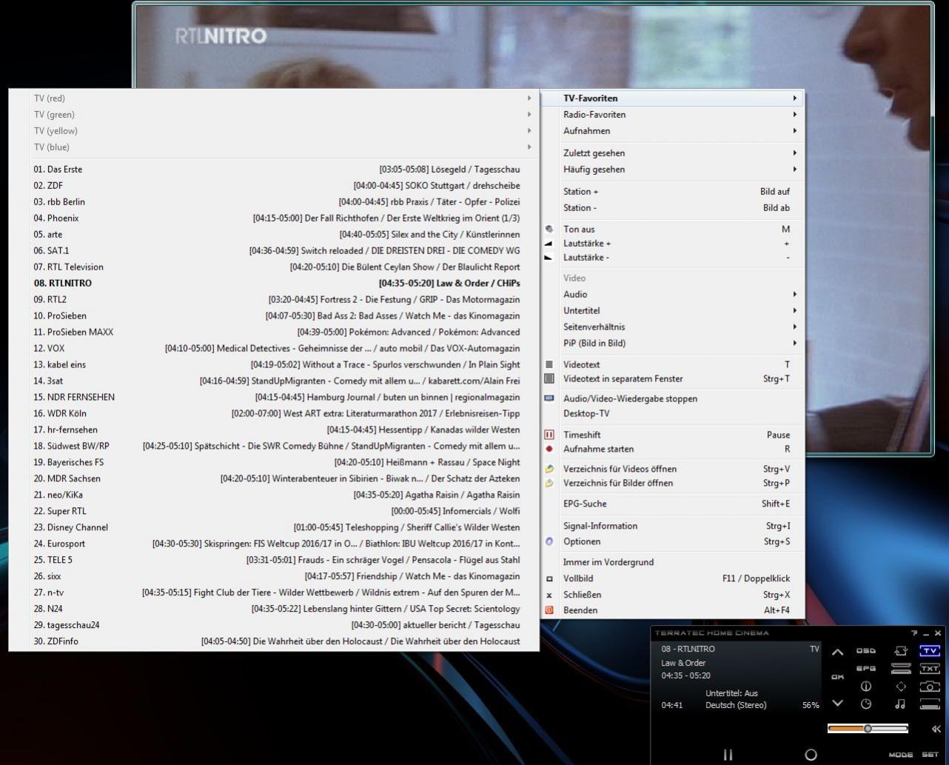This screenshot has height=765, width=949.
Task: Select Timeshift with the pause icon
Action: 672,435
